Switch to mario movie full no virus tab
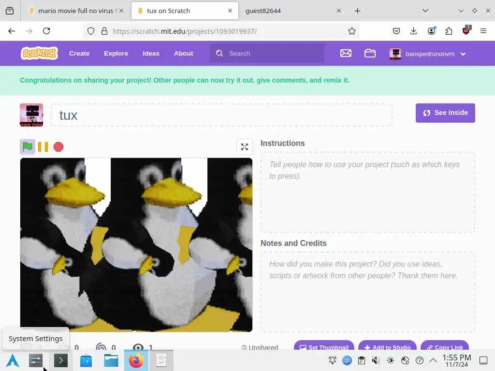Viewport: 495px width, 371px height. click(75, 11)
